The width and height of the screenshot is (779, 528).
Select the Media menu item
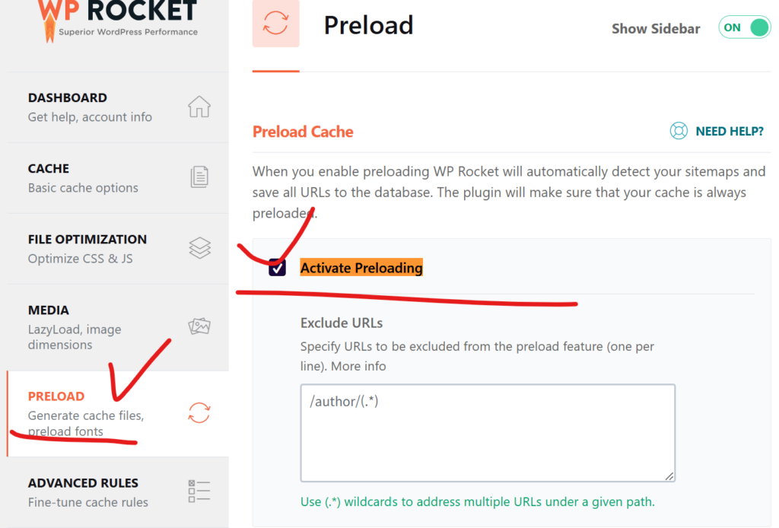click(x=118, y=327)
